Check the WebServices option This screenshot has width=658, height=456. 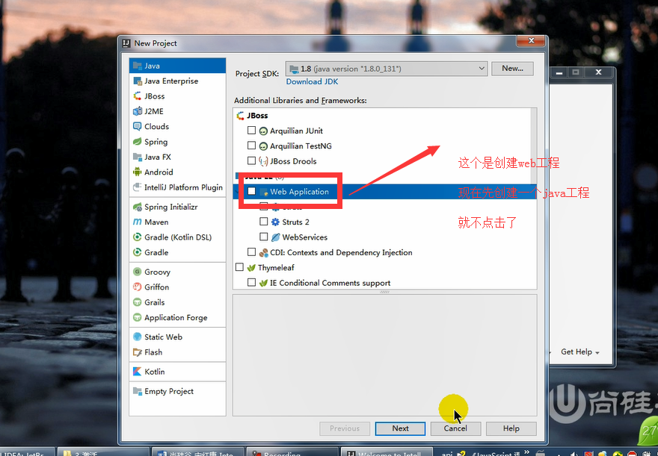[x=263, y=237]
